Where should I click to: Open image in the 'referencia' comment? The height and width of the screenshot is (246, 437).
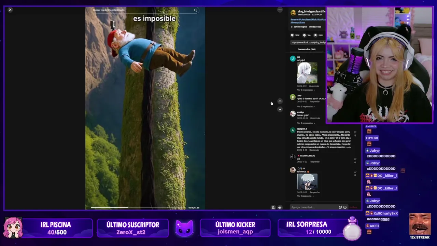307,182
